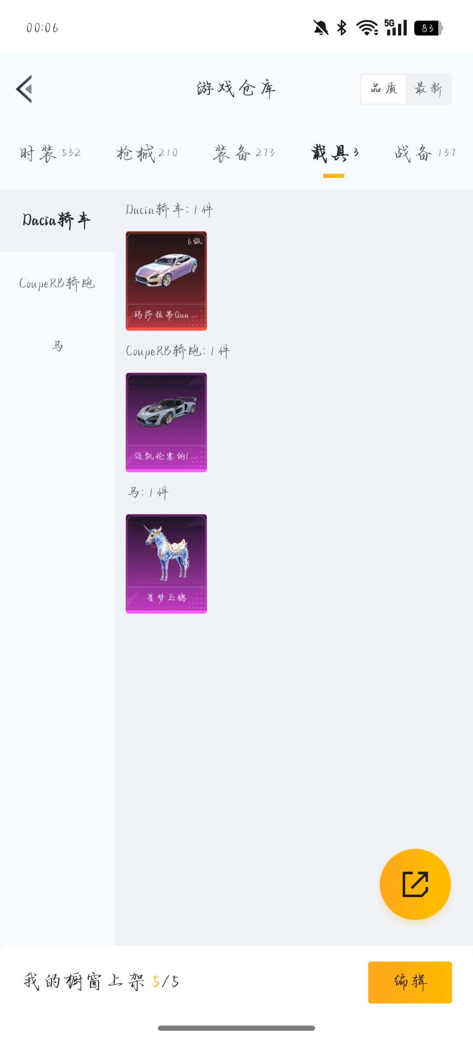This screenshot has height=1040, width=473.
Task: Tap the Wi-Fi status icon
Action: (367, 28)
